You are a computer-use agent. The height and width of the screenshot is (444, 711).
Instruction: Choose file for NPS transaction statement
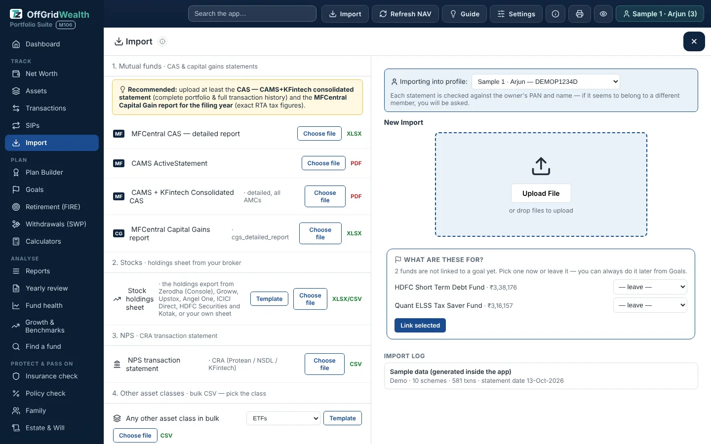click(x=324, y=364)
